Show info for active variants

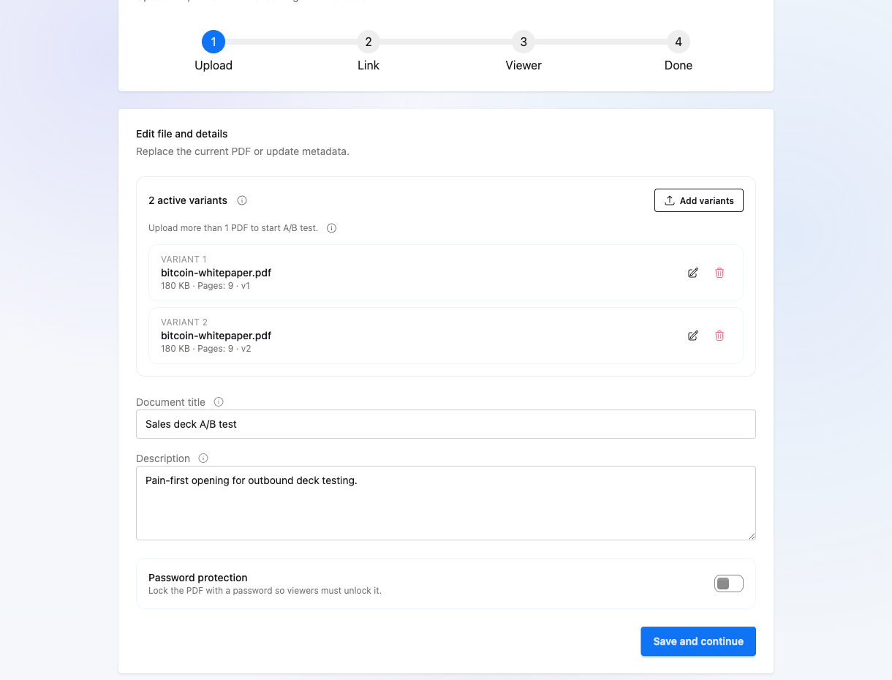pyautogui.click(x=242, y=200)
